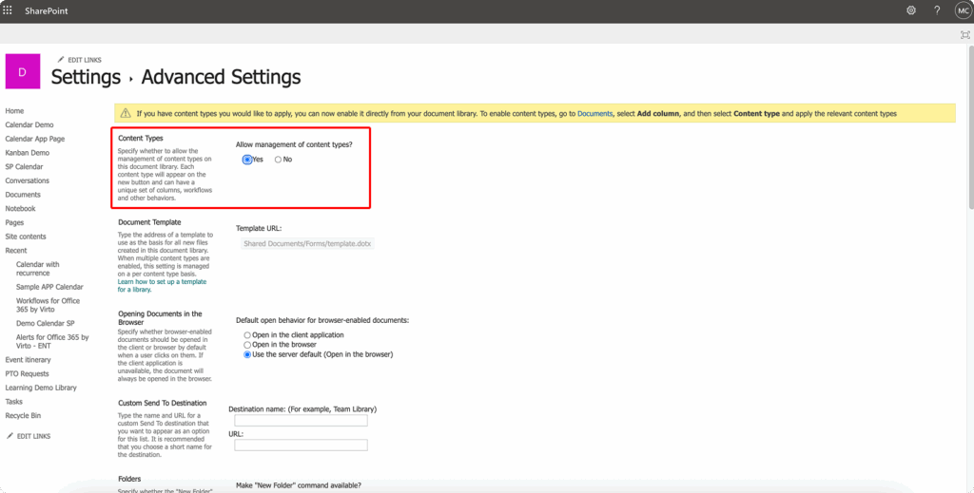Choose Open in the client application
Image resolution: width=974 pixels, height=493 pixels.
point(247,335)
